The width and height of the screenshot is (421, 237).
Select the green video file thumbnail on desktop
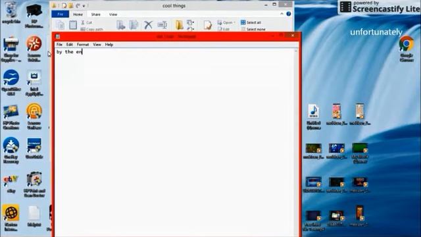360,153
